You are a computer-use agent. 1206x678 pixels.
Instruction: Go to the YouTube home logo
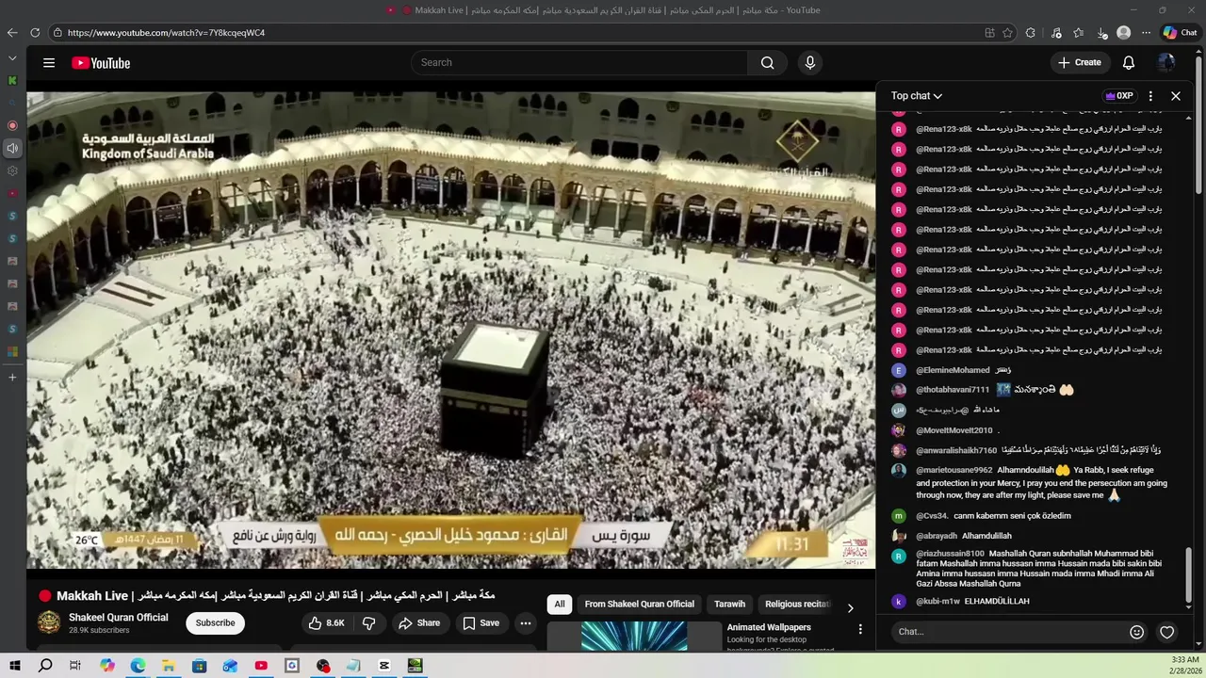click(101, 63)
